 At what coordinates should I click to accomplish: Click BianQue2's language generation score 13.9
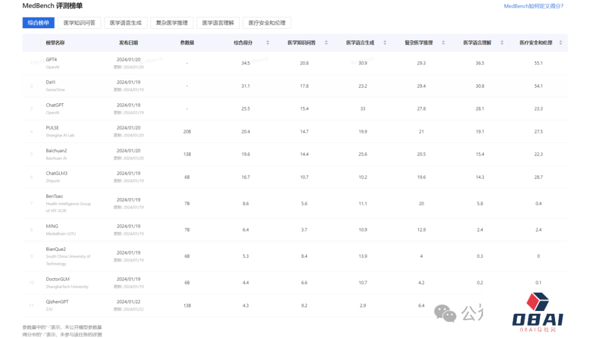[363, 256]
